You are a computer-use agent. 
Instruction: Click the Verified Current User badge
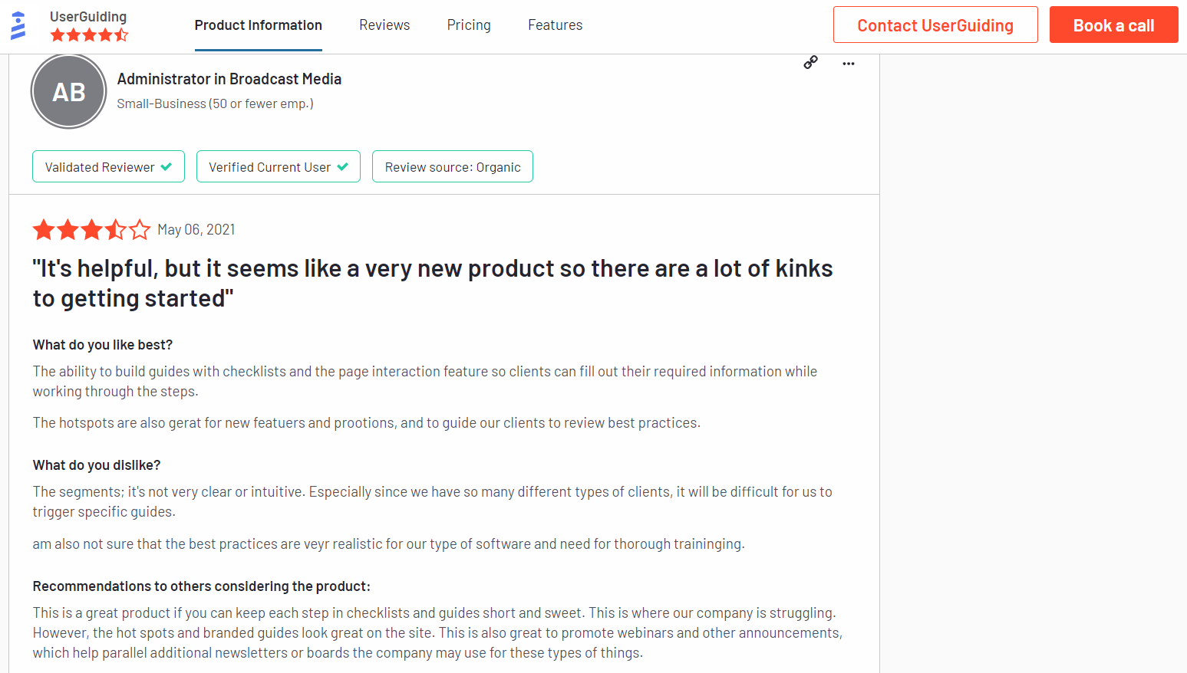279,166
